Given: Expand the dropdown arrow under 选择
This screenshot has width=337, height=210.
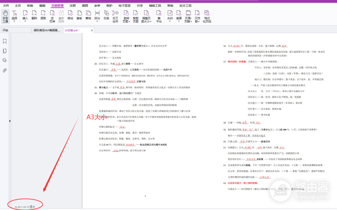Looking at the screenshot, I should click(x=14, y=22).
